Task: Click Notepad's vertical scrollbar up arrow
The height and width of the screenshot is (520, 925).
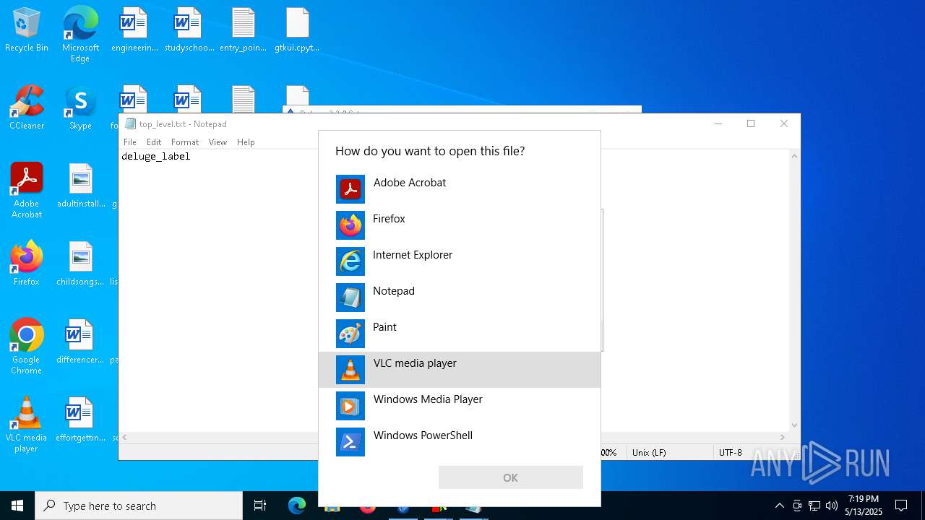Action: click(795, 156)
